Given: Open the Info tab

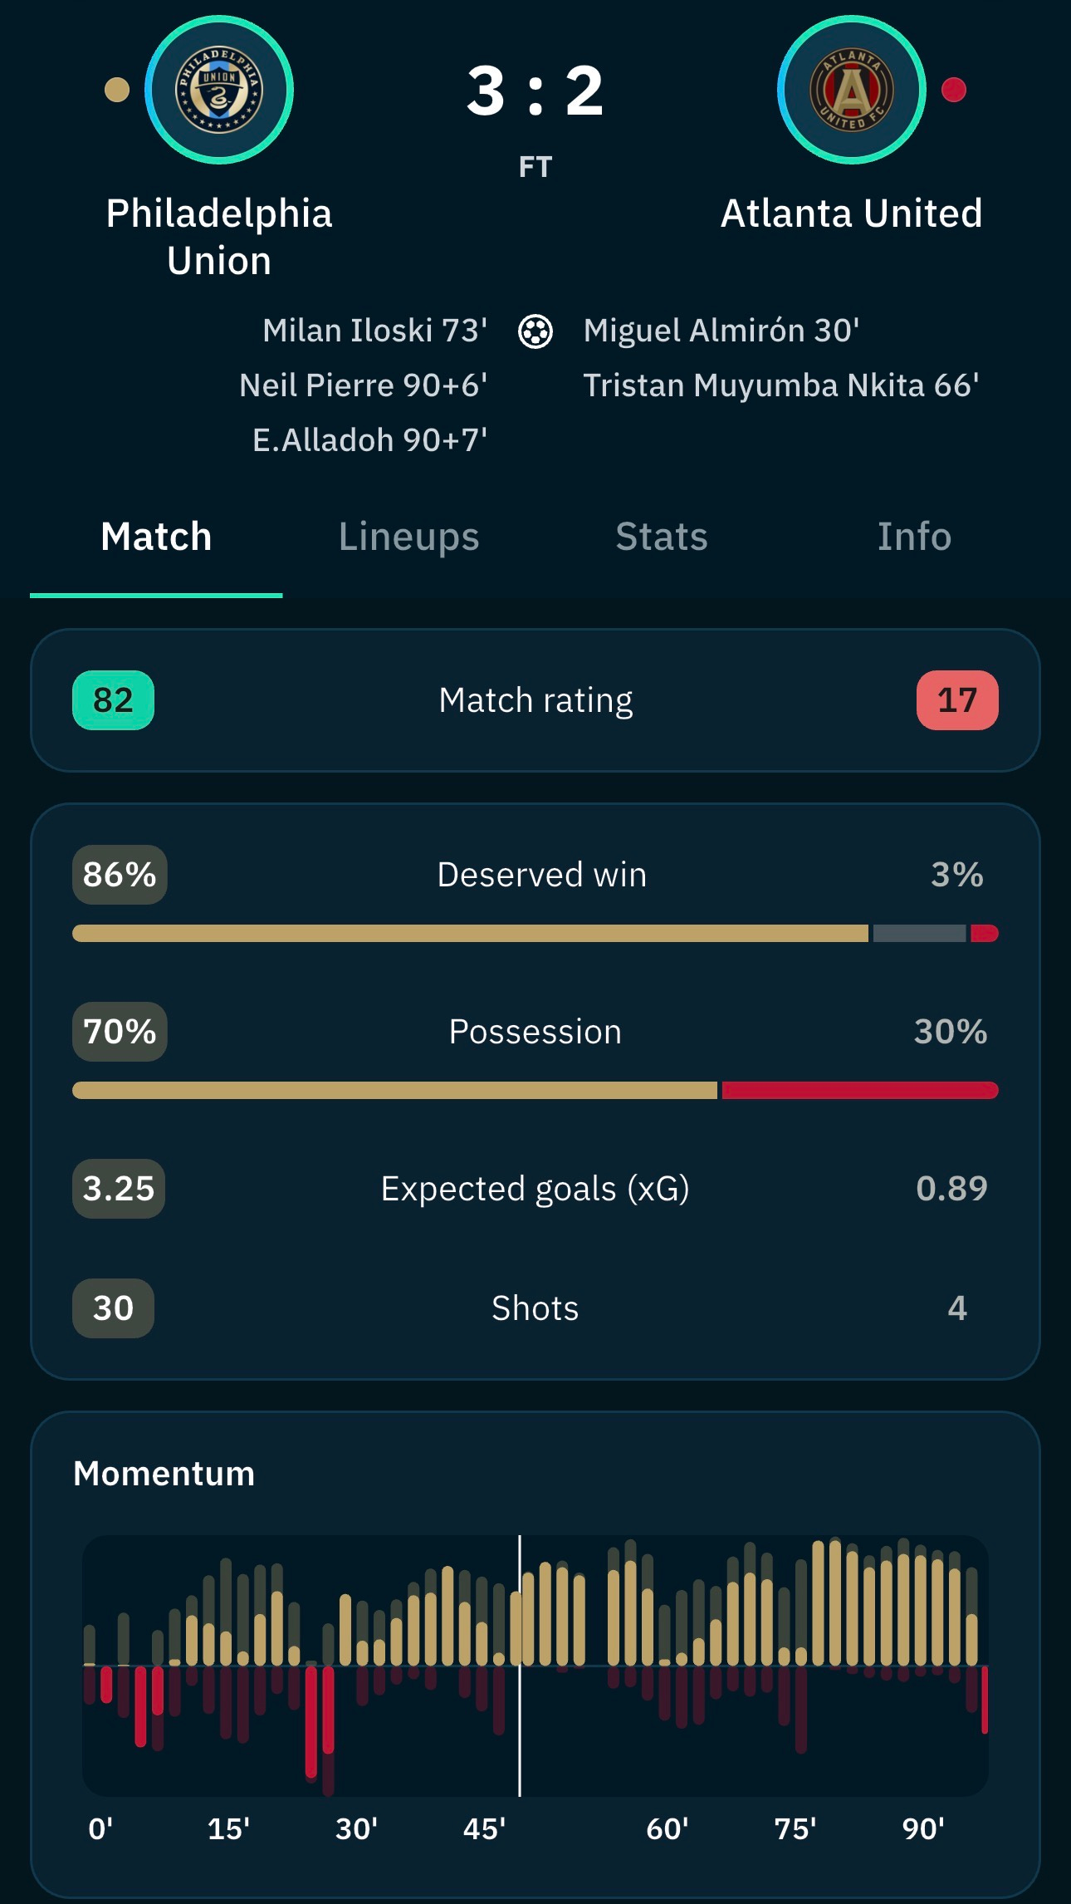Looking at the screenshot, I should (x=914, y=537).
